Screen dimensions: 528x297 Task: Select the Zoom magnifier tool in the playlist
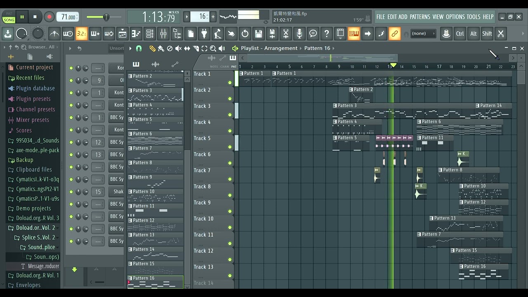coord(213,49)
